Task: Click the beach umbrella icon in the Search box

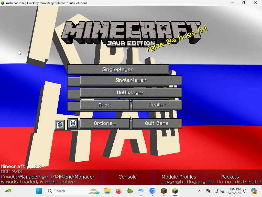Action: (94, 191)
